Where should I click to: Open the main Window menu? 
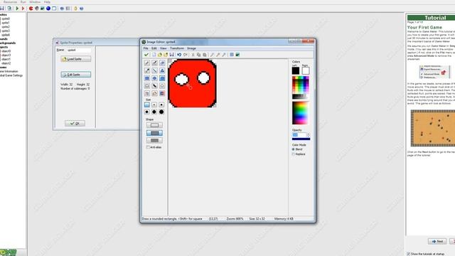point(35,1)
